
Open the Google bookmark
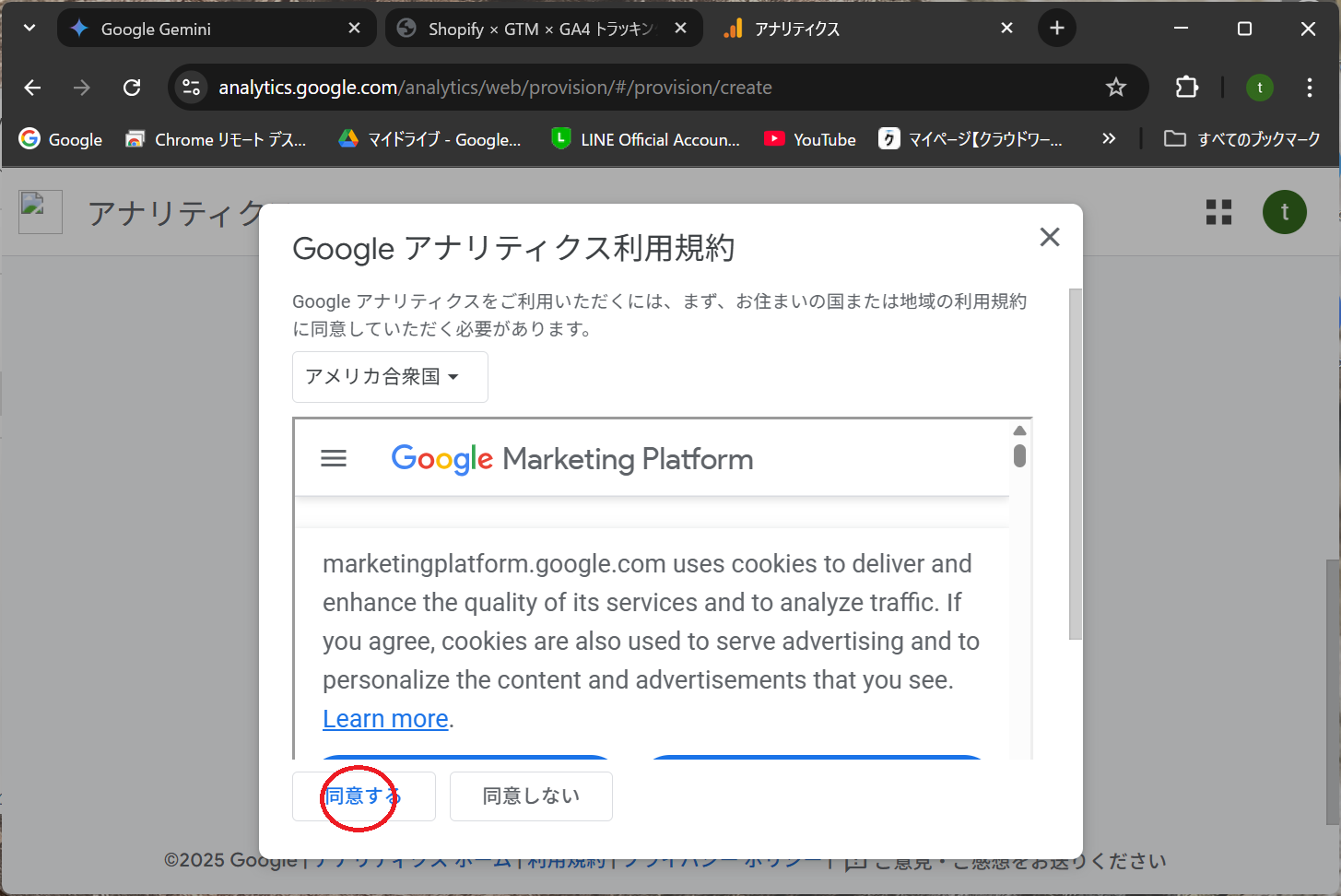(x=61, y=139)
